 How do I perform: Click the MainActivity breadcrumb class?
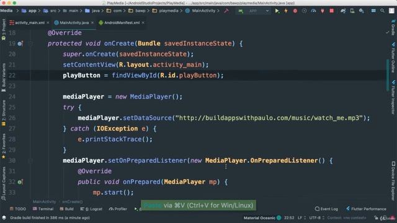pyautogui.click(x=200, y=11)
